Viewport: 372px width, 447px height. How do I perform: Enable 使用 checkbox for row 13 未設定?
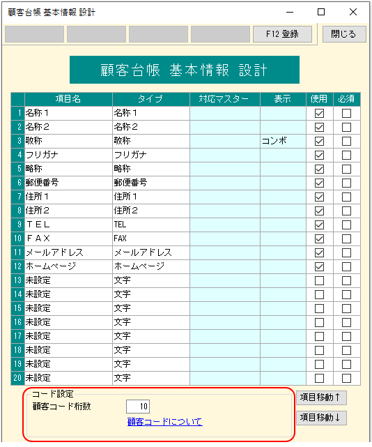coord(319,280)
